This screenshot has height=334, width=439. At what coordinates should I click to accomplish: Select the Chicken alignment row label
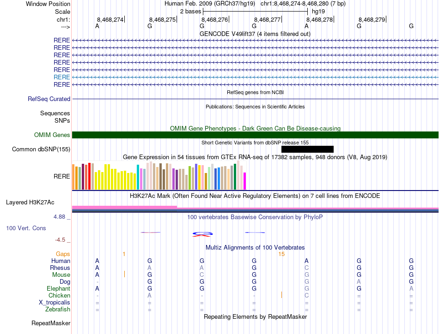pyautogui.click(x=59, y=295)
